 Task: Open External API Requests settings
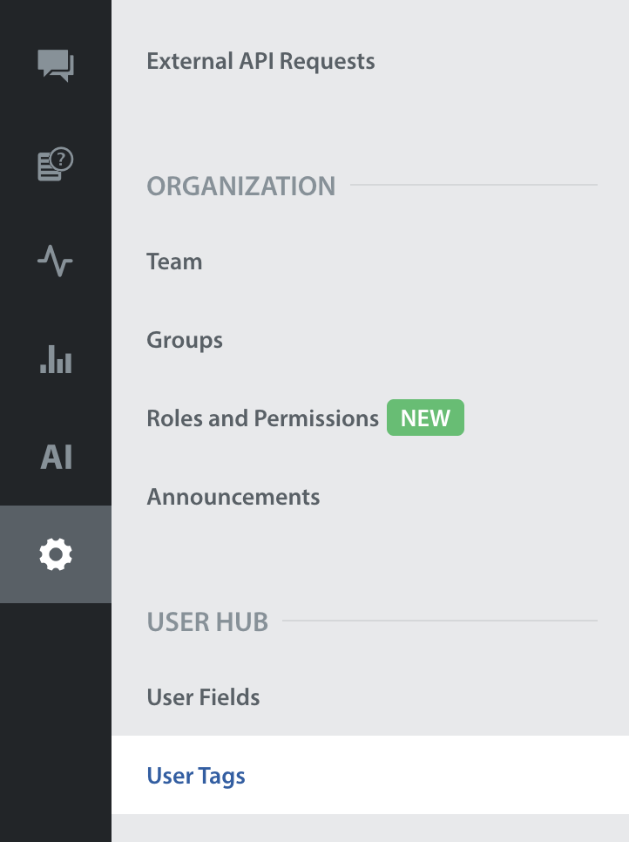point(260,62)
